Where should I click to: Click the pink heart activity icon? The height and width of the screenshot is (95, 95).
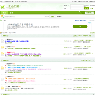pos(6,80)
